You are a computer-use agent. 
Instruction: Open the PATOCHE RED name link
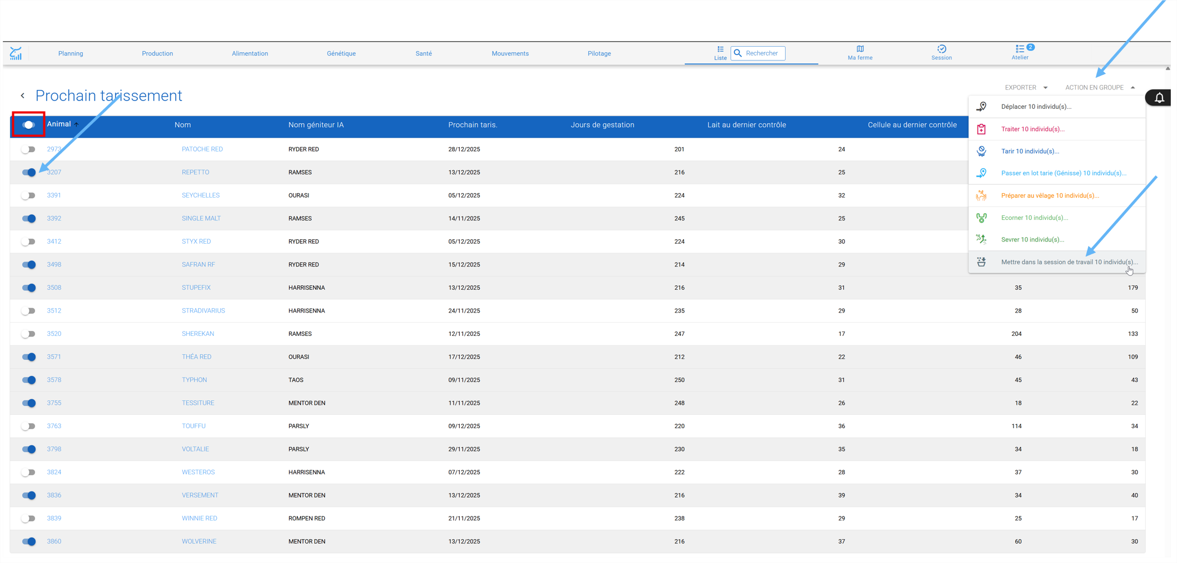point(202,149)
